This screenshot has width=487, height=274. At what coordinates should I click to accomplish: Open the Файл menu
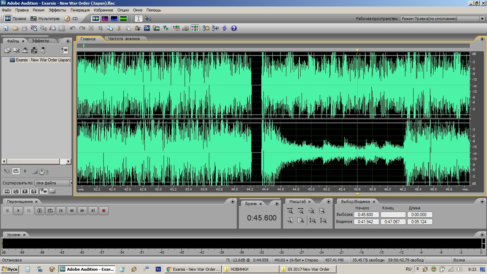tap(6, 10)
